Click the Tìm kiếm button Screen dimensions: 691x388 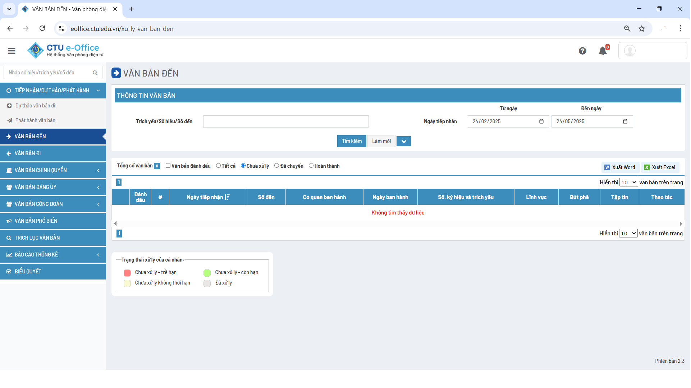click(x=352, y=141)
